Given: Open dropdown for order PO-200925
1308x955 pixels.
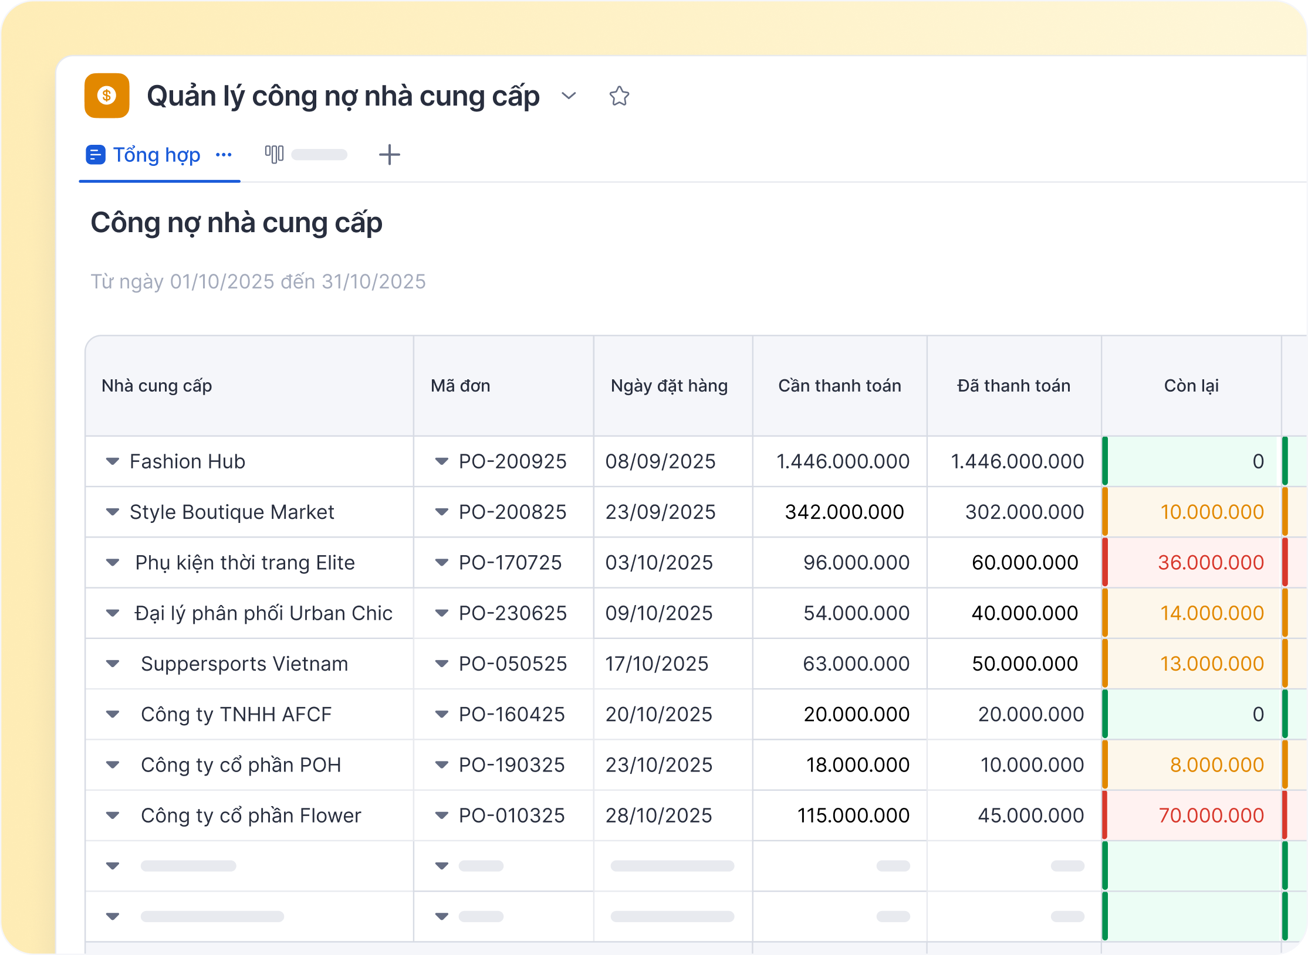Looking at the screenshot, I should [441, 461].
